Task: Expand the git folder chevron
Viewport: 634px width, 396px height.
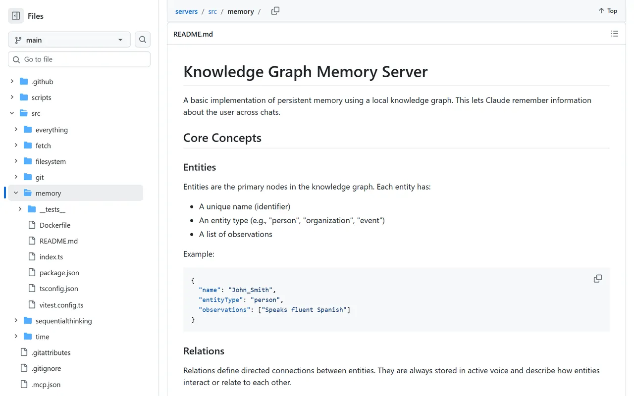Action: coord(16,177)
